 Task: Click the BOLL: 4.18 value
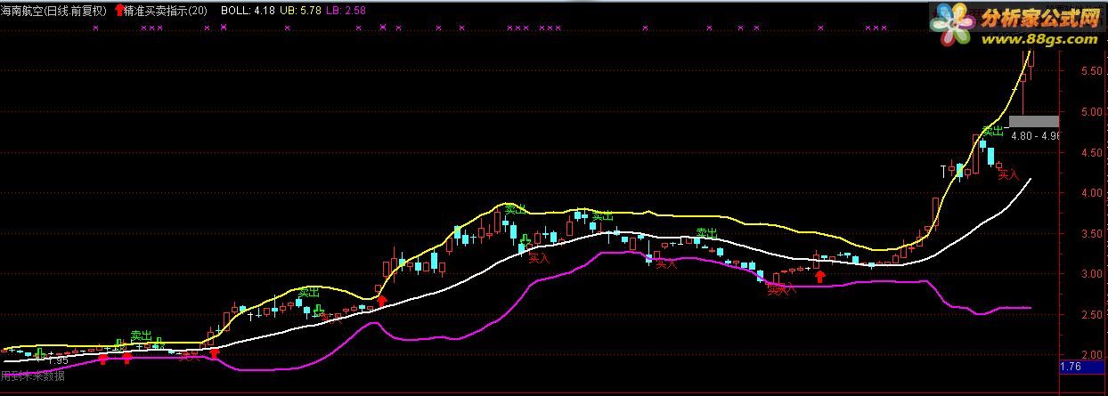tap(247, 11)
